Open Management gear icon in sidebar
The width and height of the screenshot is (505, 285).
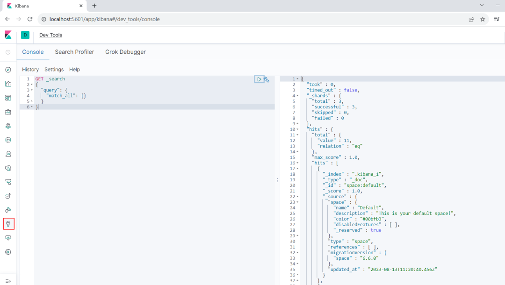coord(8,252)
